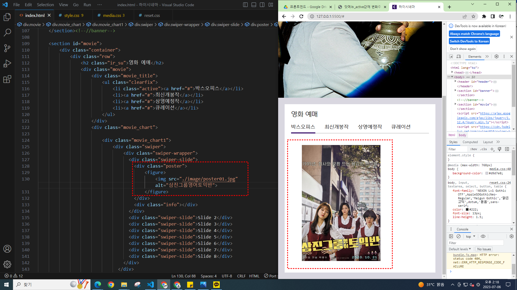Toggle the :hov element state button
This screenshot has height=290, width=517.
tap(473, 149)
